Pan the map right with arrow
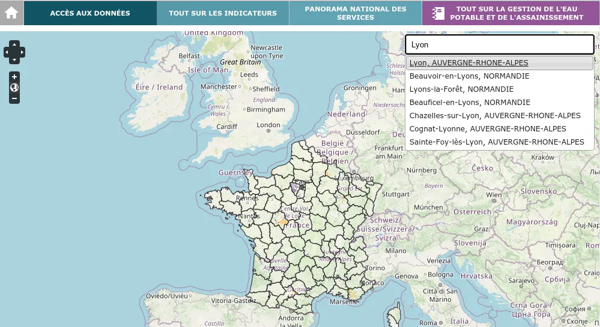The image size is (600, 327). pyautogui.click(x=22, y=52)
